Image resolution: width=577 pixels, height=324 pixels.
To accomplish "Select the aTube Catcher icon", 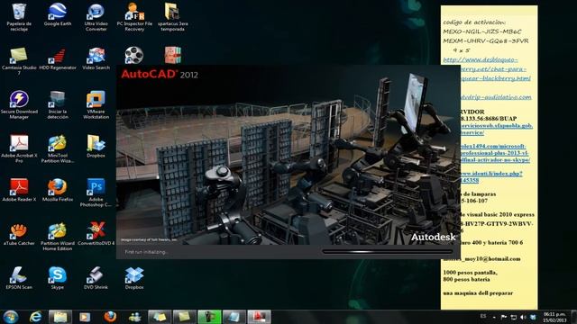I will (x=19, y=234).
